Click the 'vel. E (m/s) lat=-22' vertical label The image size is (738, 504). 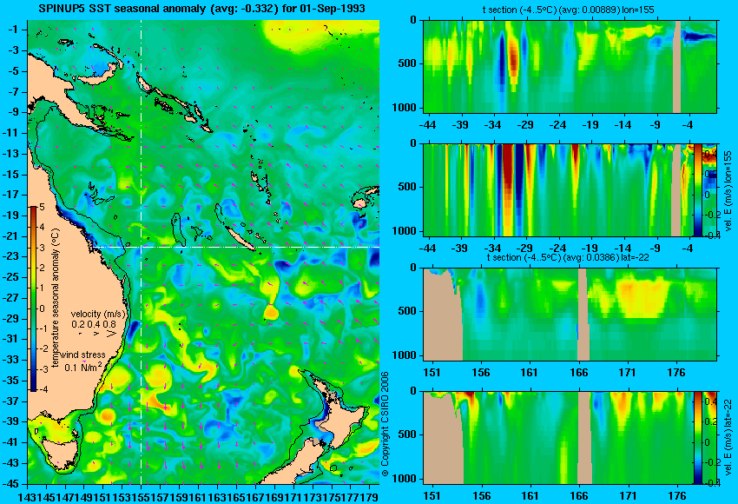(728, 438)
